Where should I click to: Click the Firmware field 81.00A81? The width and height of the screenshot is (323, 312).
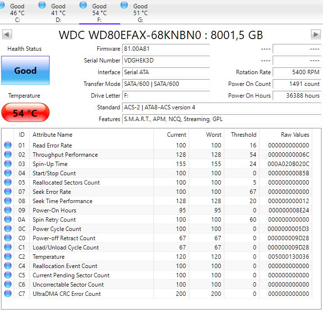tap(166, 49)
